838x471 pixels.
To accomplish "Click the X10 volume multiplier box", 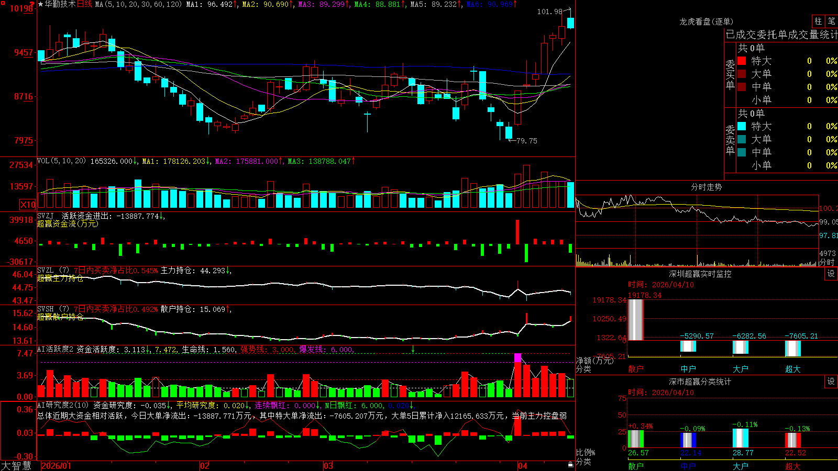I will (28, 205).
